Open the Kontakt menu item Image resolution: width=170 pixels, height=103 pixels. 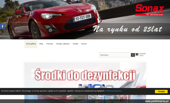(x=75, y=44)
